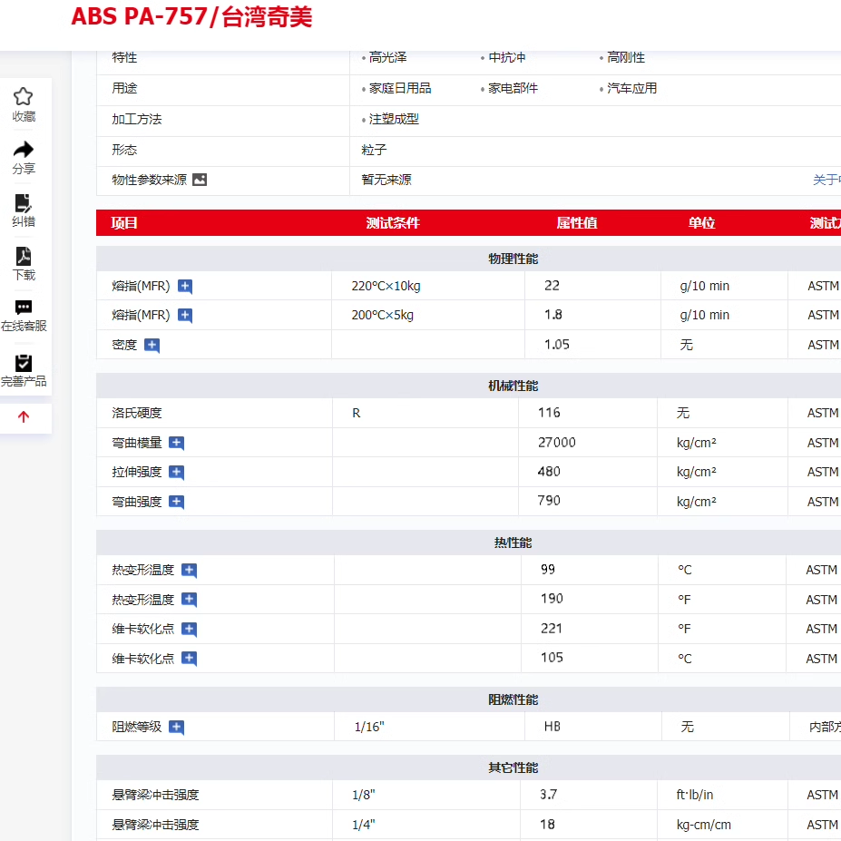
Task: Expand plus icon for 熔指(MFR) 200°C×5kg
Action: 185,316
